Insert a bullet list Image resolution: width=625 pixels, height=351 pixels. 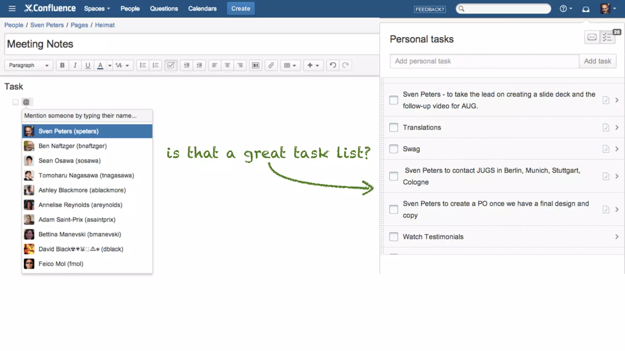tap(143, 65)
